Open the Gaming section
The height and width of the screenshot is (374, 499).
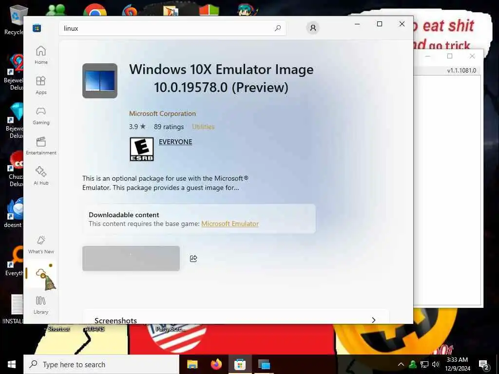tap(41, 115)
